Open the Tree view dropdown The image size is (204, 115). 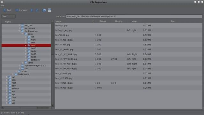[x=9, y=16]
